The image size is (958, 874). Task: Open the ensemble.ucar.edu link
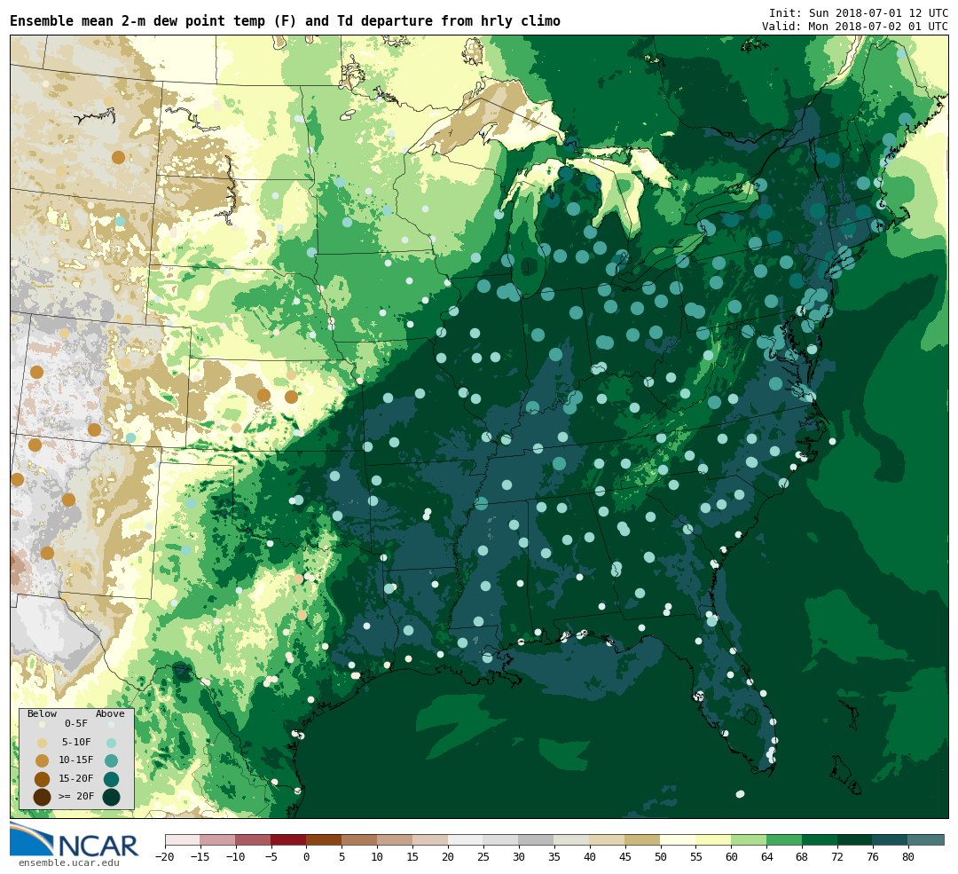tap(68, 862)
